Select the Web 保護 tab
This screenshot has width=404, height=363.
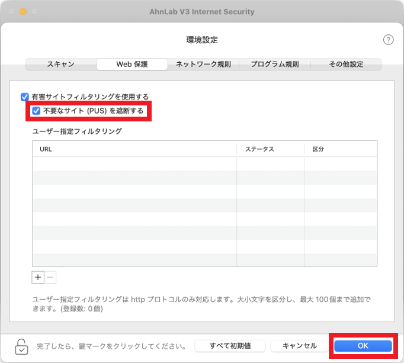pos(132,64)
